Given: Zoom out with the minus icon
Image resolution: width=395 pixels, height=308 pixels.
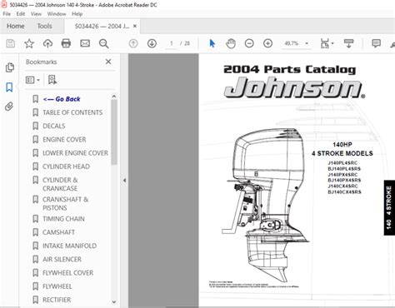Looking at the screenshot, I should click(x=249, y=43).
